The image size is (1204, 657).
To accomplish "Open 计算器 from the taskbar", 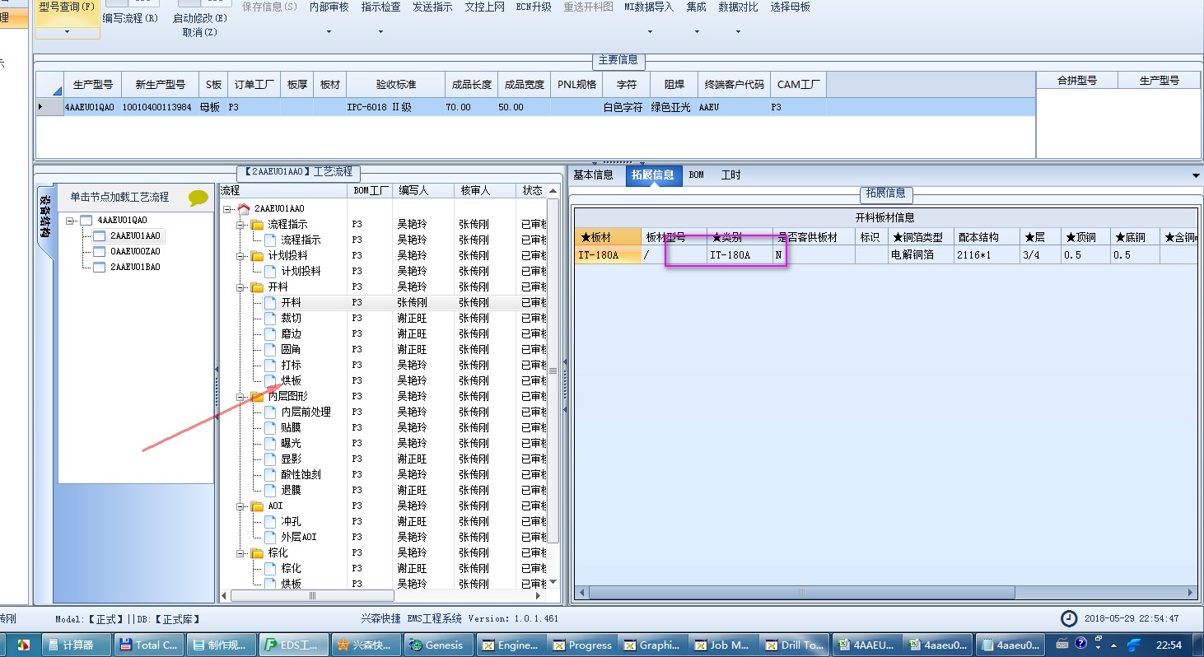I will (77, 645).
